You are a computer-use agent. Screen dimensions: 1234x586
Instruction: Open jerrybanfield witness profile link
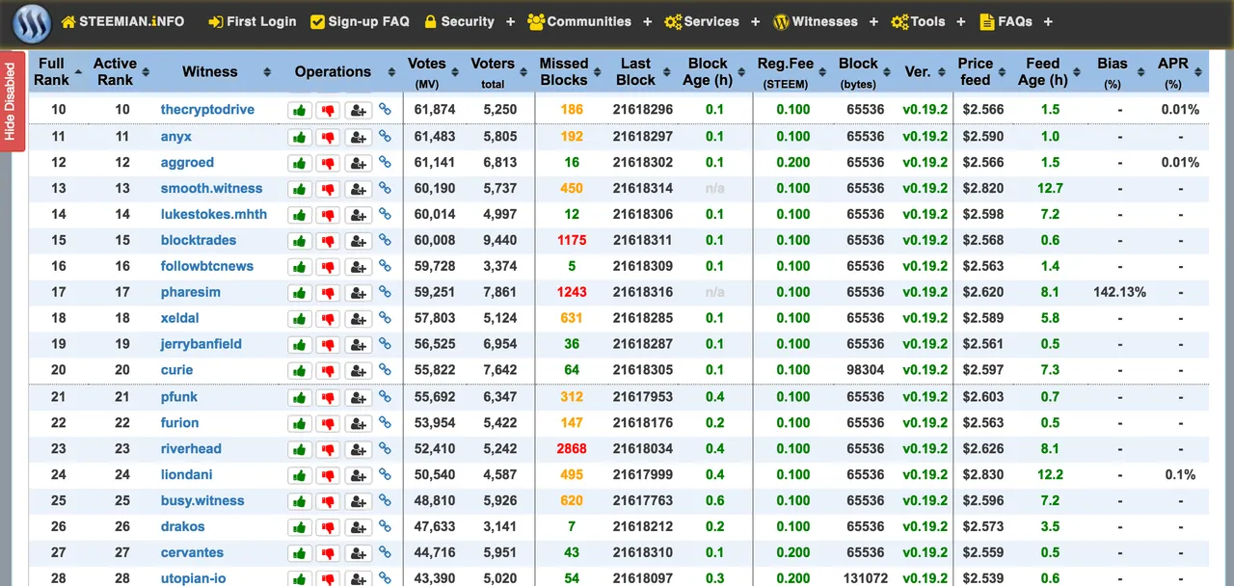click(201, 344)
